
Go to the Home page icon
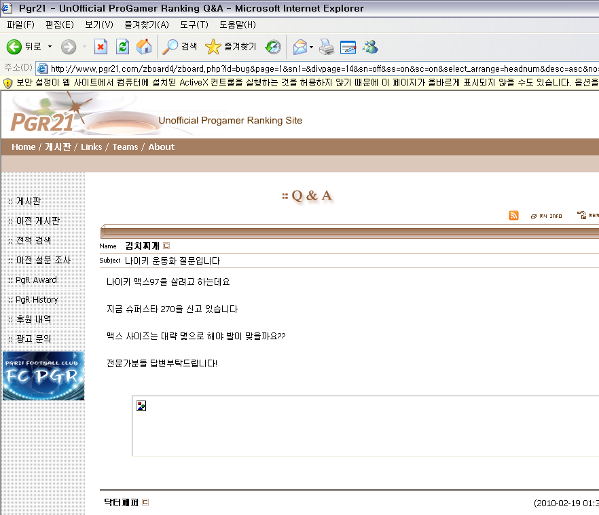pos(144,47)
